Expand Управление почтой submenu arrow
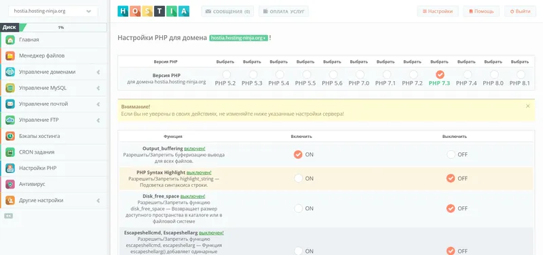The width and height of the screenshot is (543, 255). 98,104
